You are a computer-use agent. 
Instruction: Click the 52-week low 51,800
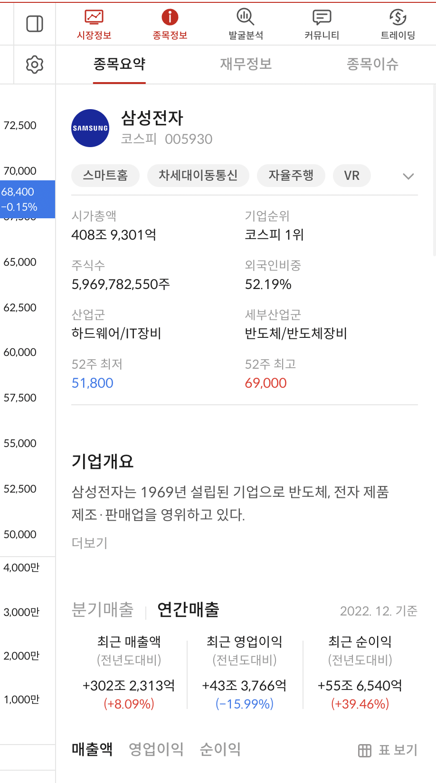(92, 383)
